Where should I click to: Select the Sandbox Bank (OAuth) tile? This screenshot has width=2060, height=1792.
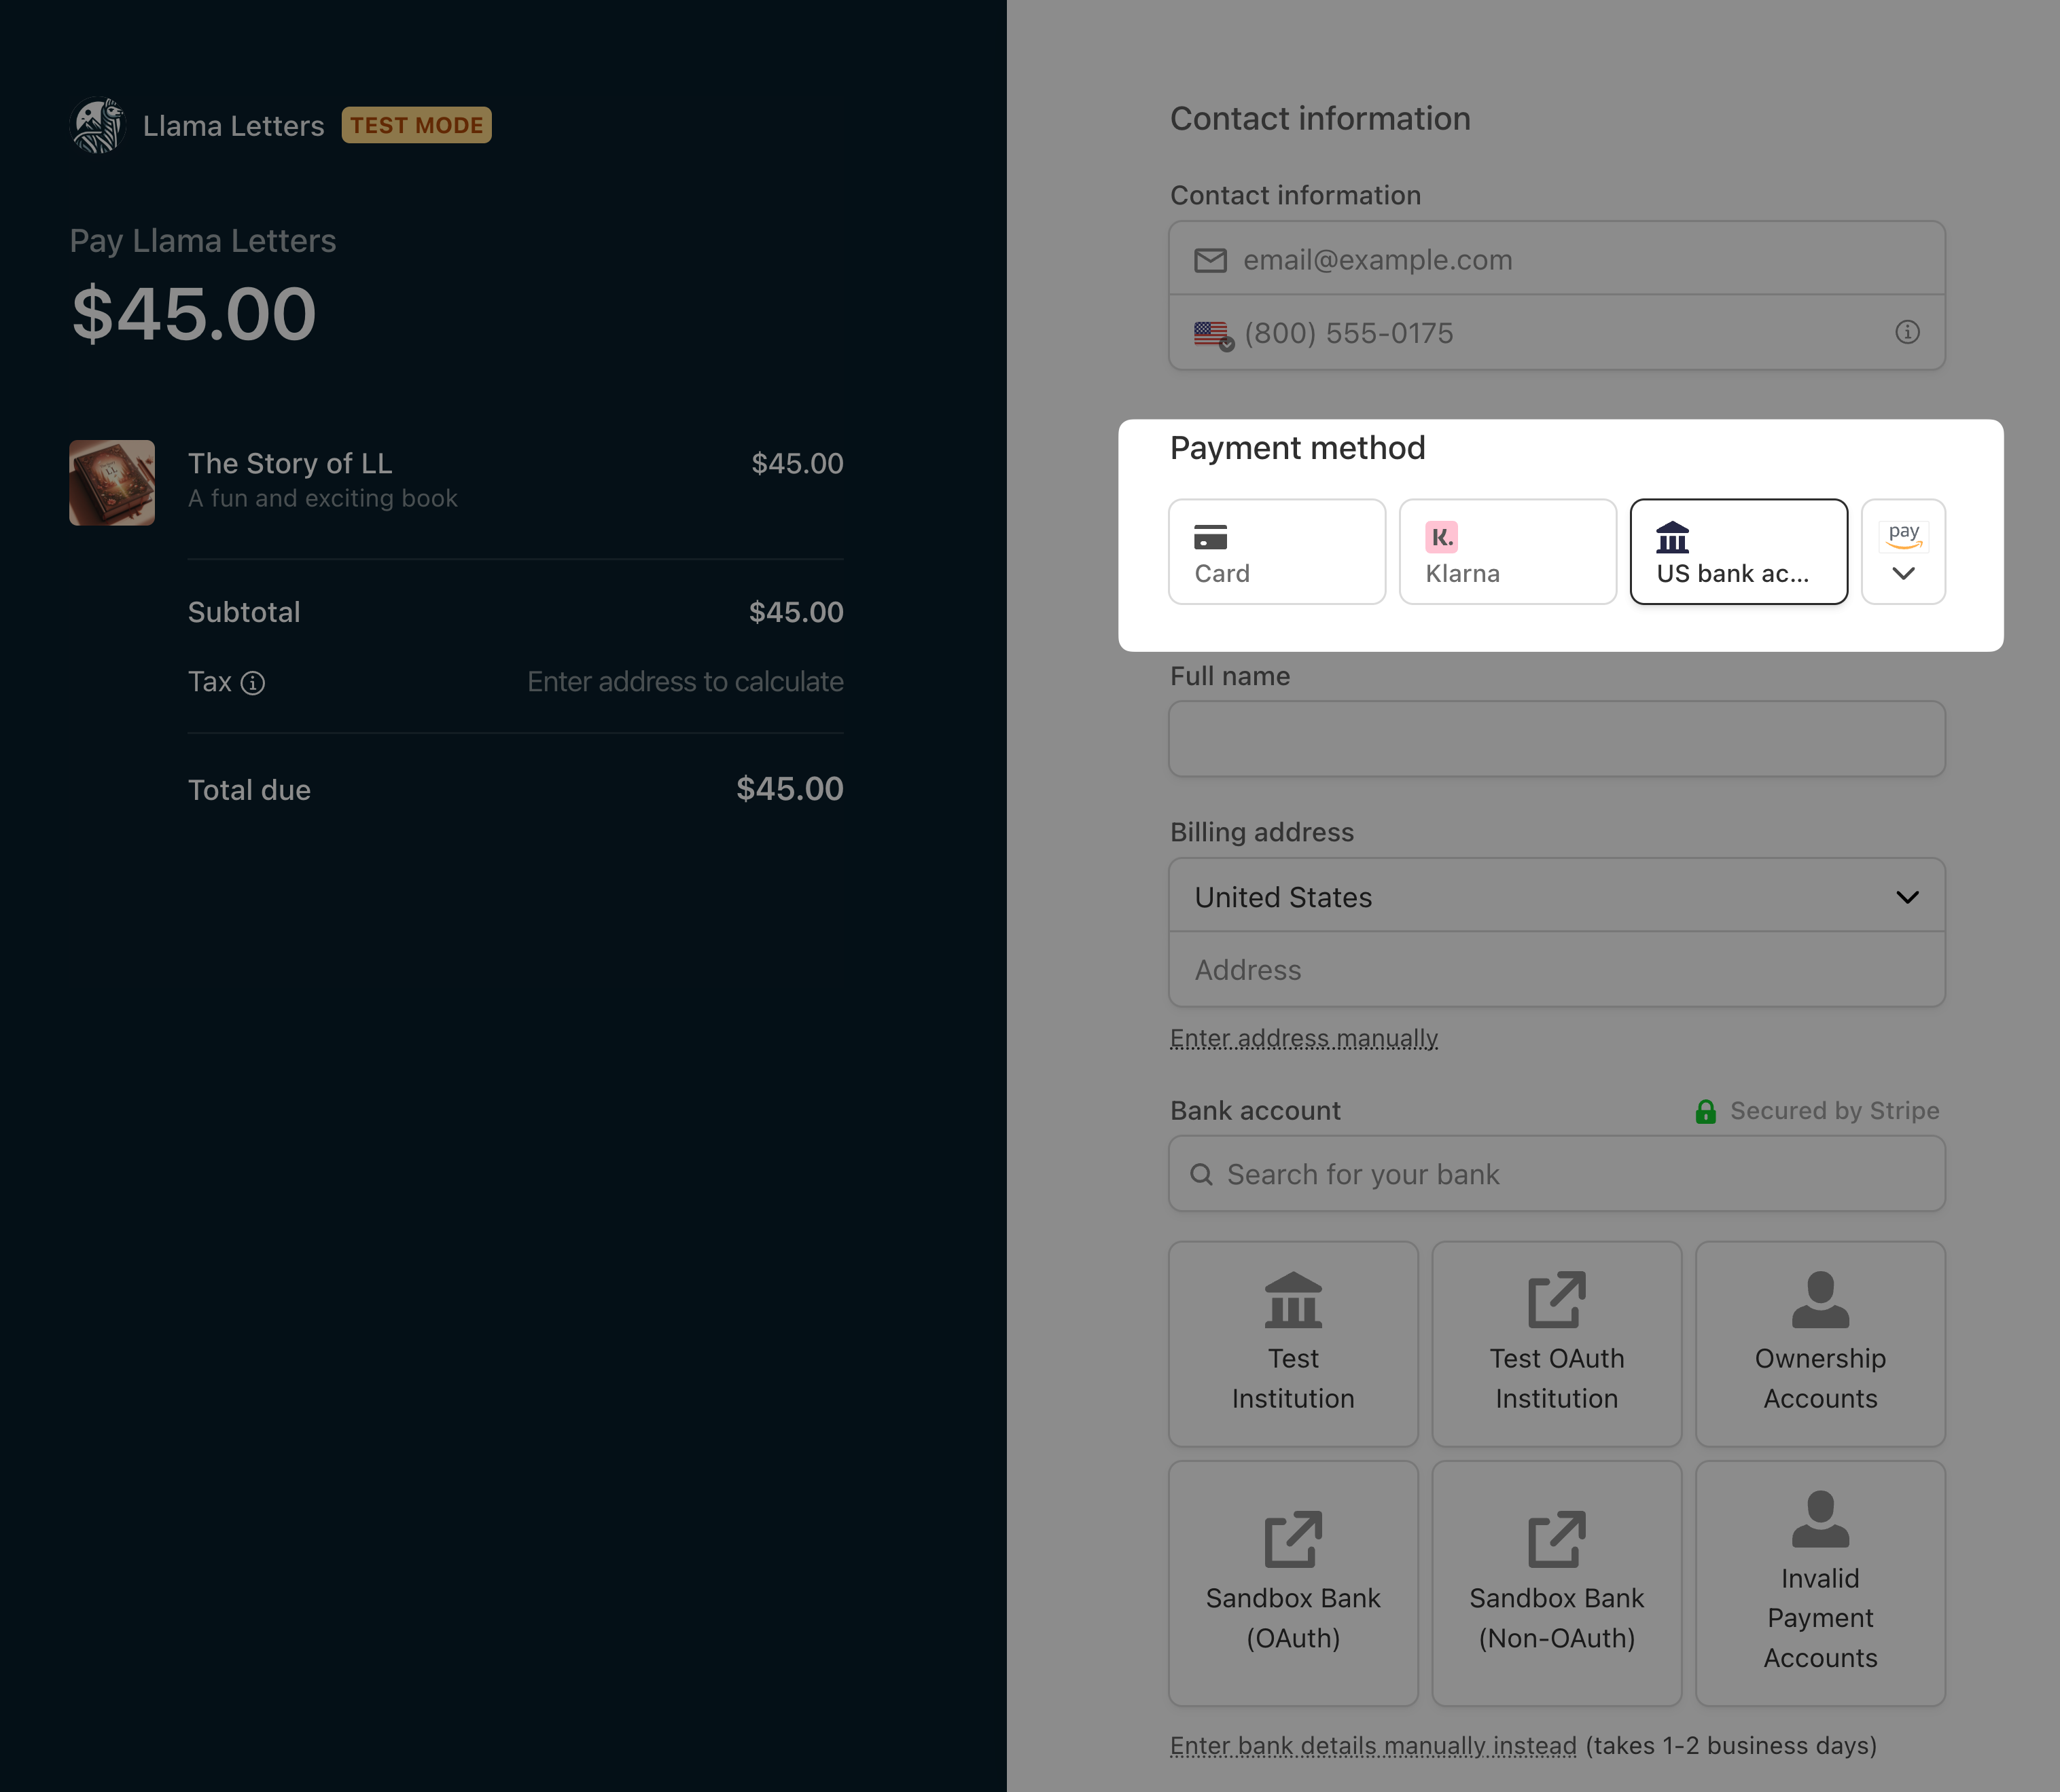tap(1293, 1582)
